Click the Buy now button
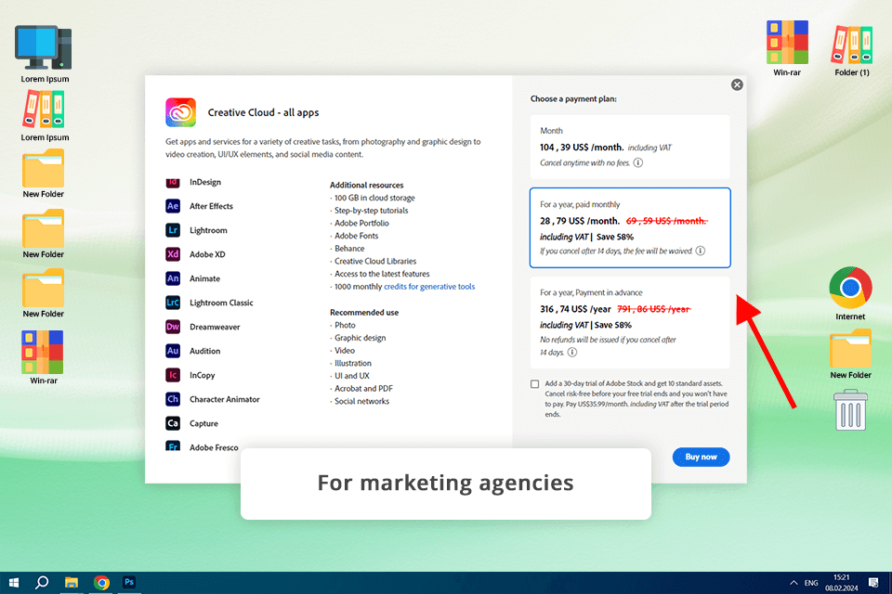Image resolution: width=892 pixels, height=594 pixels. tap(701, 457)
